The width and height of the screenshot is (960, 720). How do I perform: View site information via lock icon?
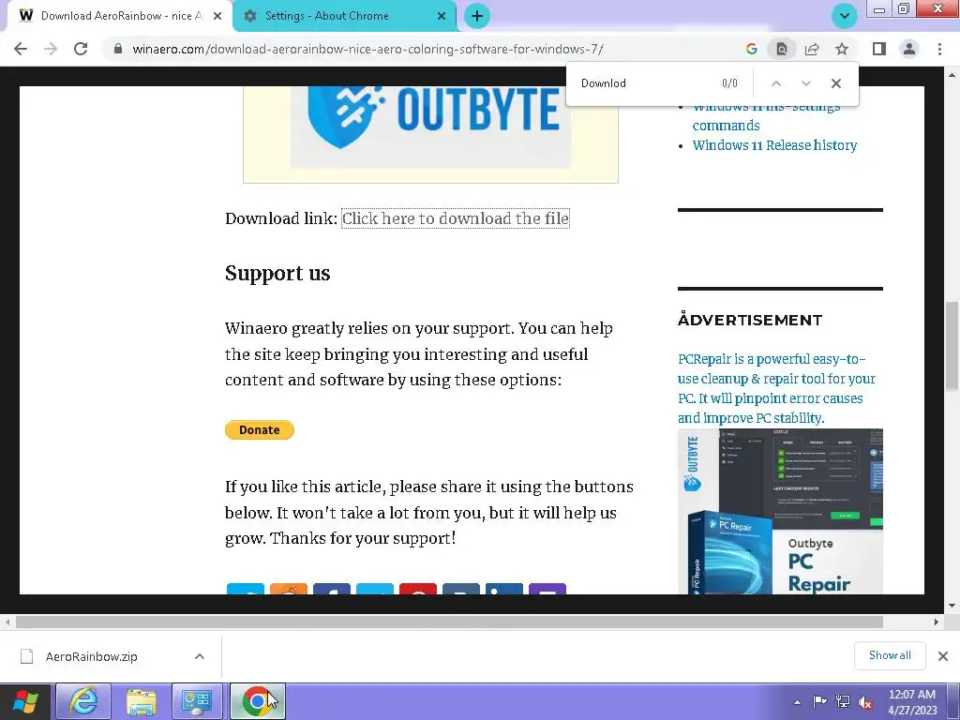(x=118, y=49)
